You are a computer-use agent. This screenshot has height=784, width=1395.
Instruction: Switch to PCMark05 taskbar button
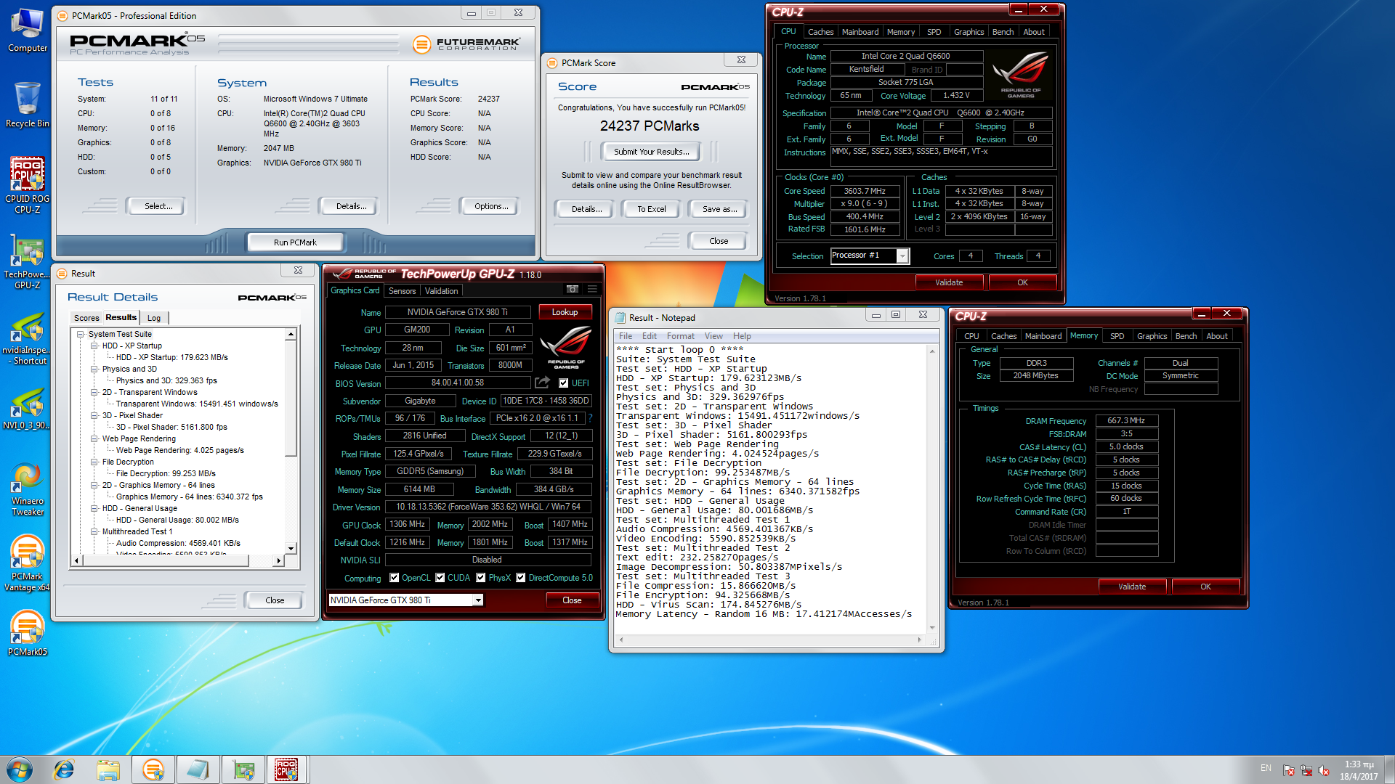click(x=153, y=769)
